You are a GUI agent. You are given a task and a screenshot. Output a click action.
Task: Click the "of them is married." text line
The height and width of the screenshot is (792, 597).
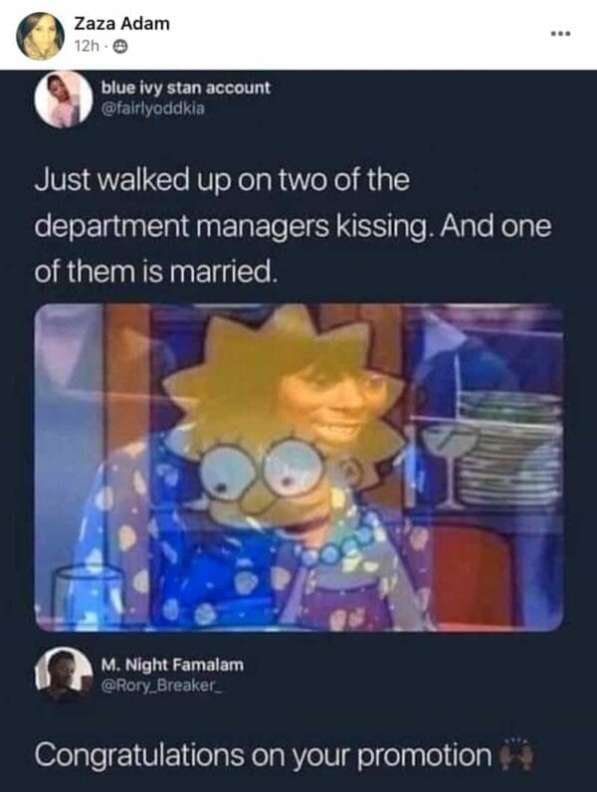coord(156,272)
